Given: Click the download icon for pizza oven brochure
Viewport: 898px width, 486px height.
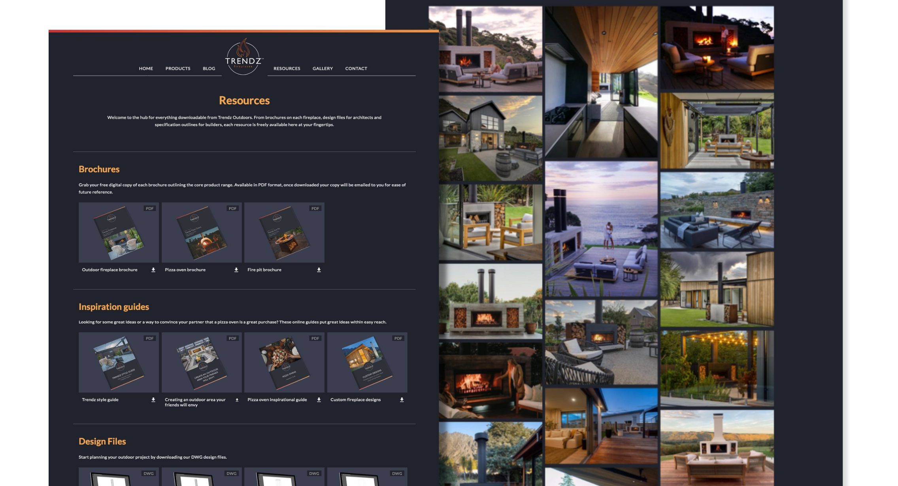Looking at the screenshot, I should coord(236,270).
